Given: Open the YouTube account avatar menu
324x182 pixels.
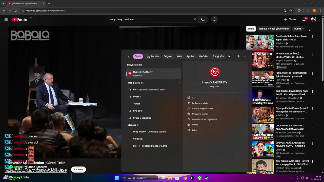Looking at the screenshot, I should tap(314, 19).
